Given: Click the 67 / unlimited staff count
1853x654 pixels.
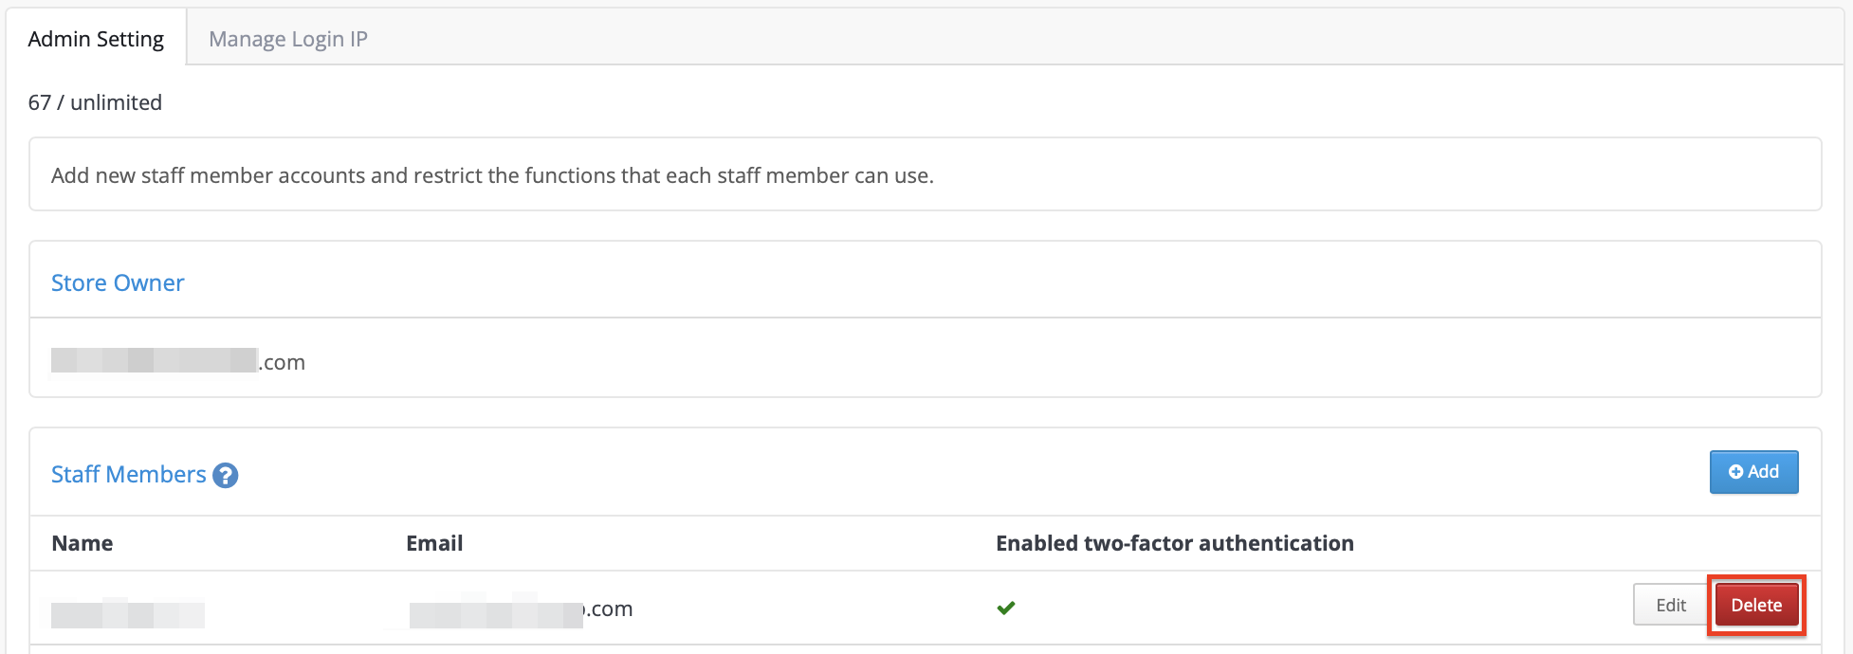Looking at the screenshot, I should point(95,102).
